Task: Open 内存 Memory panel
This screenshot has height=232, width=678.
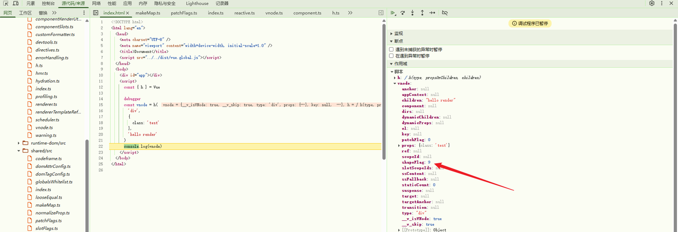Action: pyautogui.click(x=143, y=3)
